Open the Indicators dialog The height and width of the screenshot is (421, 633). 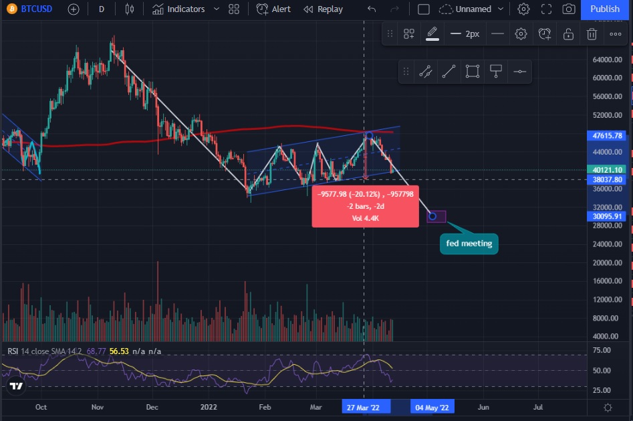point(178,9)
